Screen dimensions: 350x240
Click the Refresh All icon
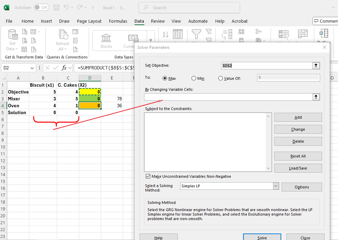click(x=63, y=35)
